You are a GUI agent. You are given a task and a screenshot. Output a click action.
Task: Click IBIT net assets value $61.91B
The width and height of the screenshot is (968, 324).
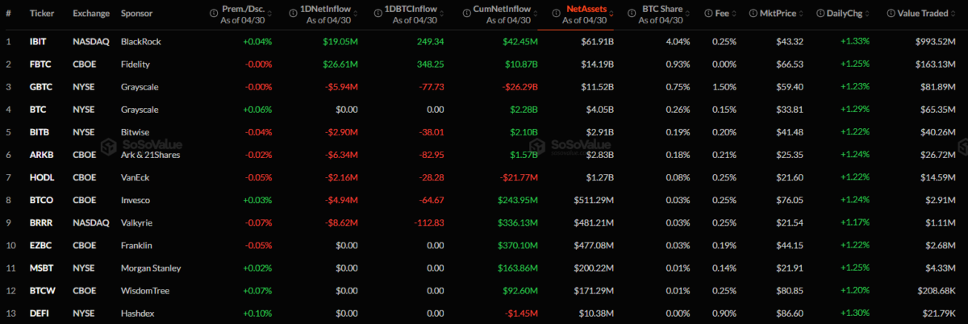coord(599,40)
